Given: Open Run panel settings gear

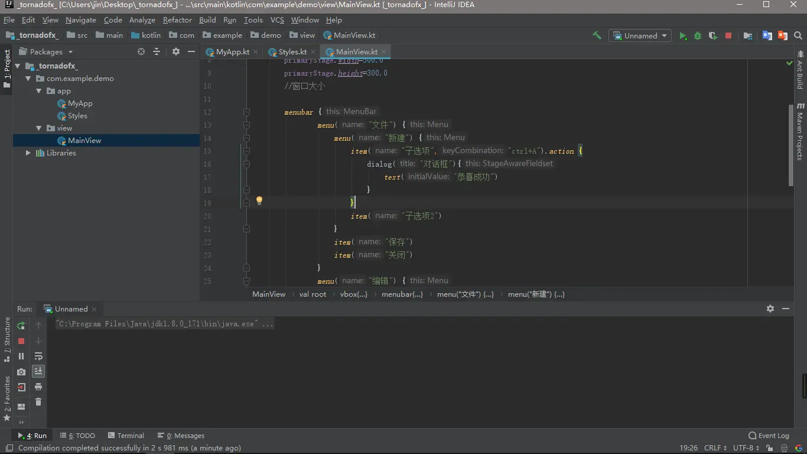Looking at the screenshot, I should tap(770, 309).
